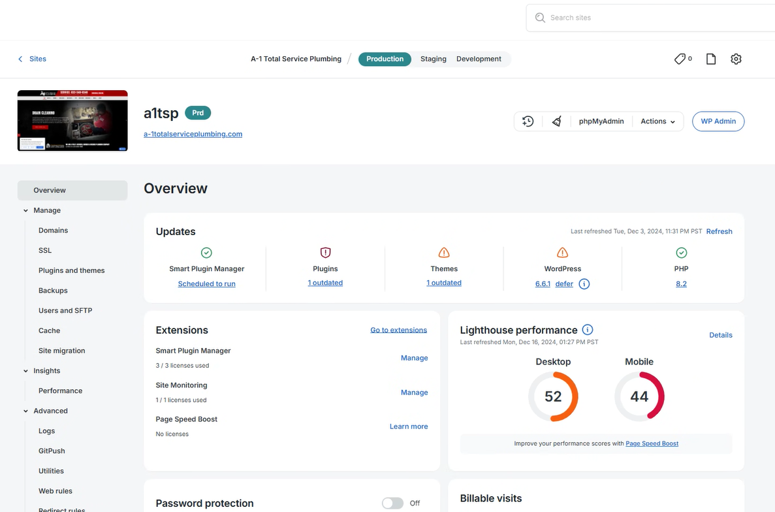The height and width of the screenshot is (512, 775).
Task: Open the Actions dropdown menu
Action: click(x=657, y=121)
